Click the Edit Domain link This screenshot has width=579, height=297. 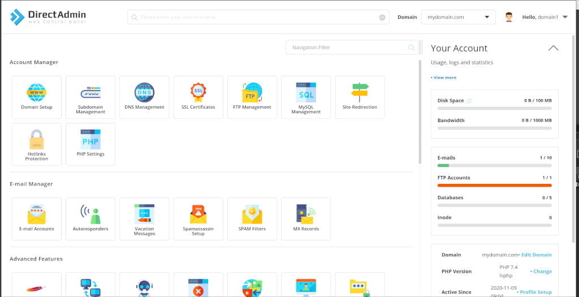[x=535, y=255]
